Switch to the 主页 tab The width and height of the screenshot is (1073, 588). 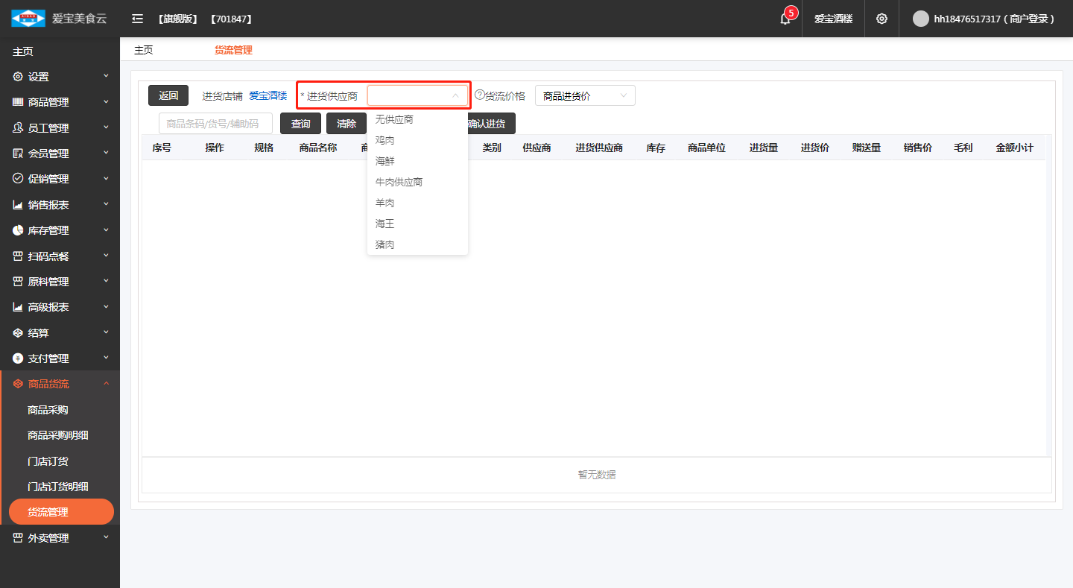tap(144, 50)
